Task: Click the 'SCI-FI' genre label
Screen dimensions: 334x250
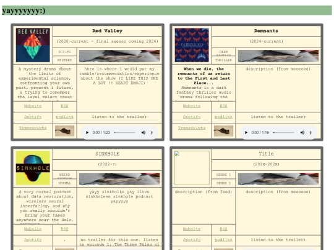Action: 64,52
